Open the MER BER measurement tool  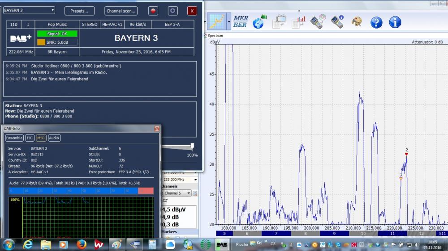coord(240,21)
